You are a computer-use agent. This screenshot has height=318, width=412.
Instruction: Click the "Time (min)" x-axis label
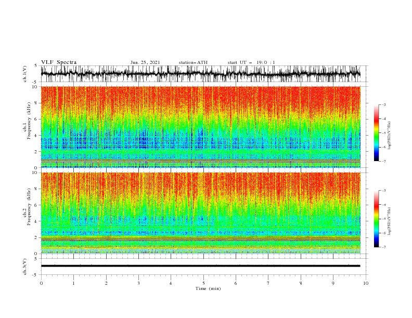coord(208,288)
